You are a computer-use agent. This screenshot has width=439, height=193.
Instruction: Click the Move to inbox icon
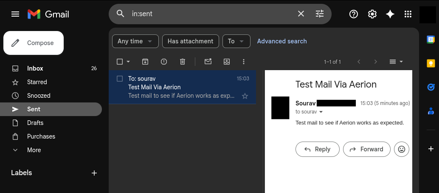(227, 62)
